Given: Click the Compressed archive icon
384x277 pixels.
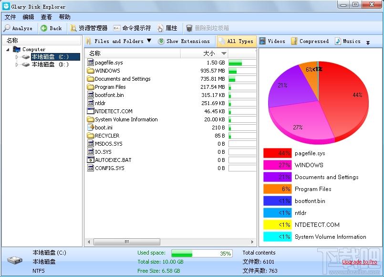Looking at the screenshot, I should tap(294, 41).
